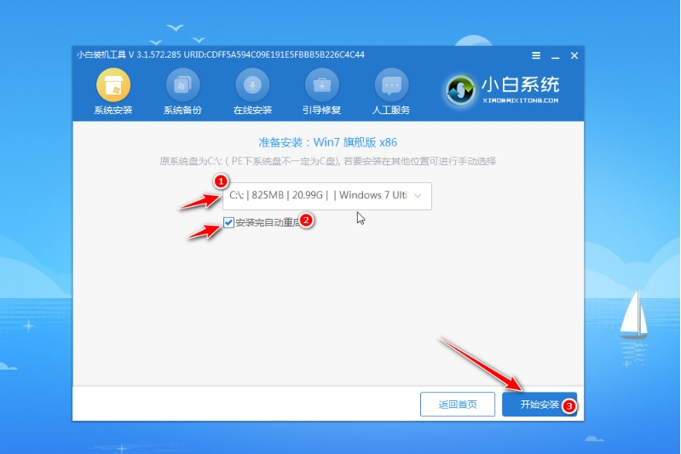Open the 人工服务 chat support icon
Viewport: 681px width, 454px height.
[391, 86]
